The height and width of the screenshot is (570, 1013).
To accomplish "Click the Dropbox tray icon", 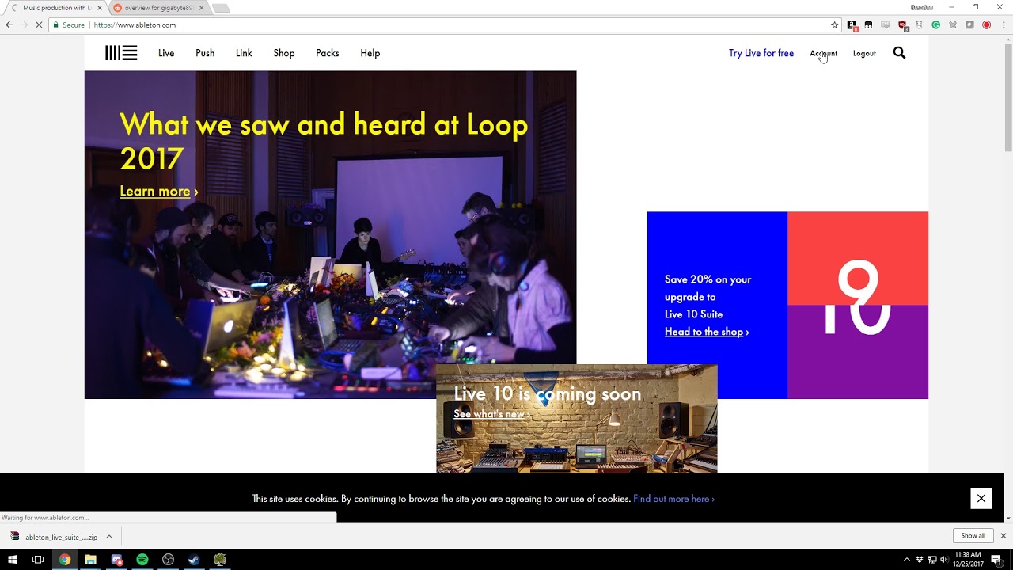I will tap(920, 560).
